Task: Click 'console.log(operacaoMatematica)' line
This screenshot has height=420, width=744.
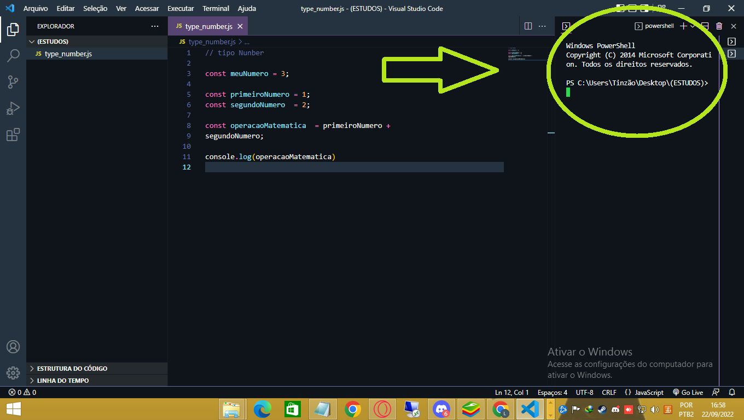Action: click(270, 156)
